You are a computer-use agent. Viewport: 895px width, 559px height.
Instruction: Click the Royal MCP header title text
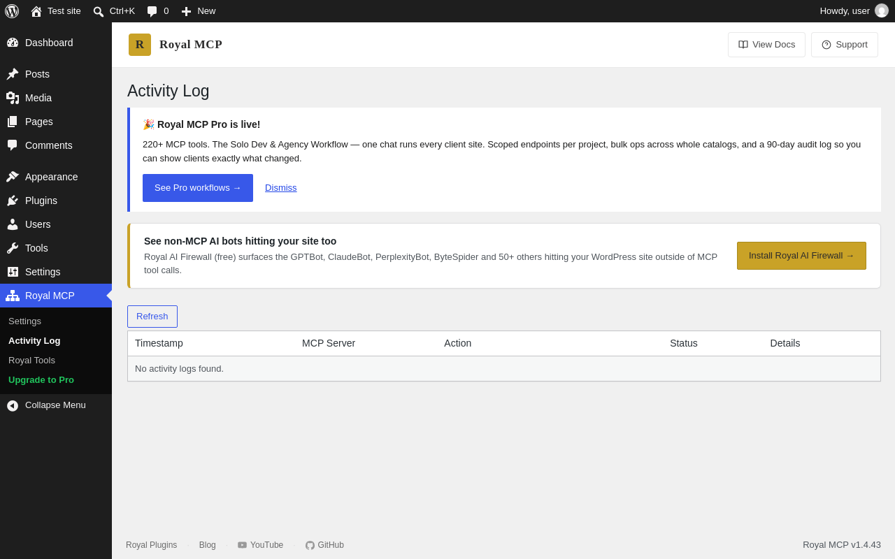tap(191, 45)
